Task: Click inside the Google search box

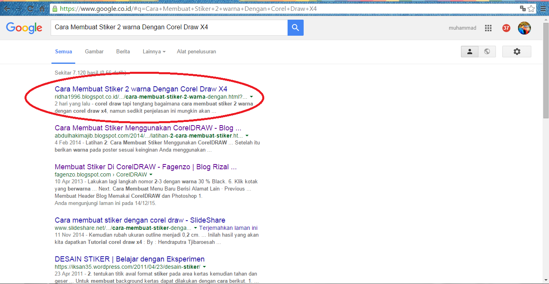Action: pos(169,28)
